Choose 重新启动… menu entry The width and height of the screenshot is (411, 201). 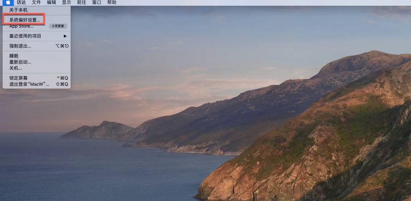tap(37, 62)
